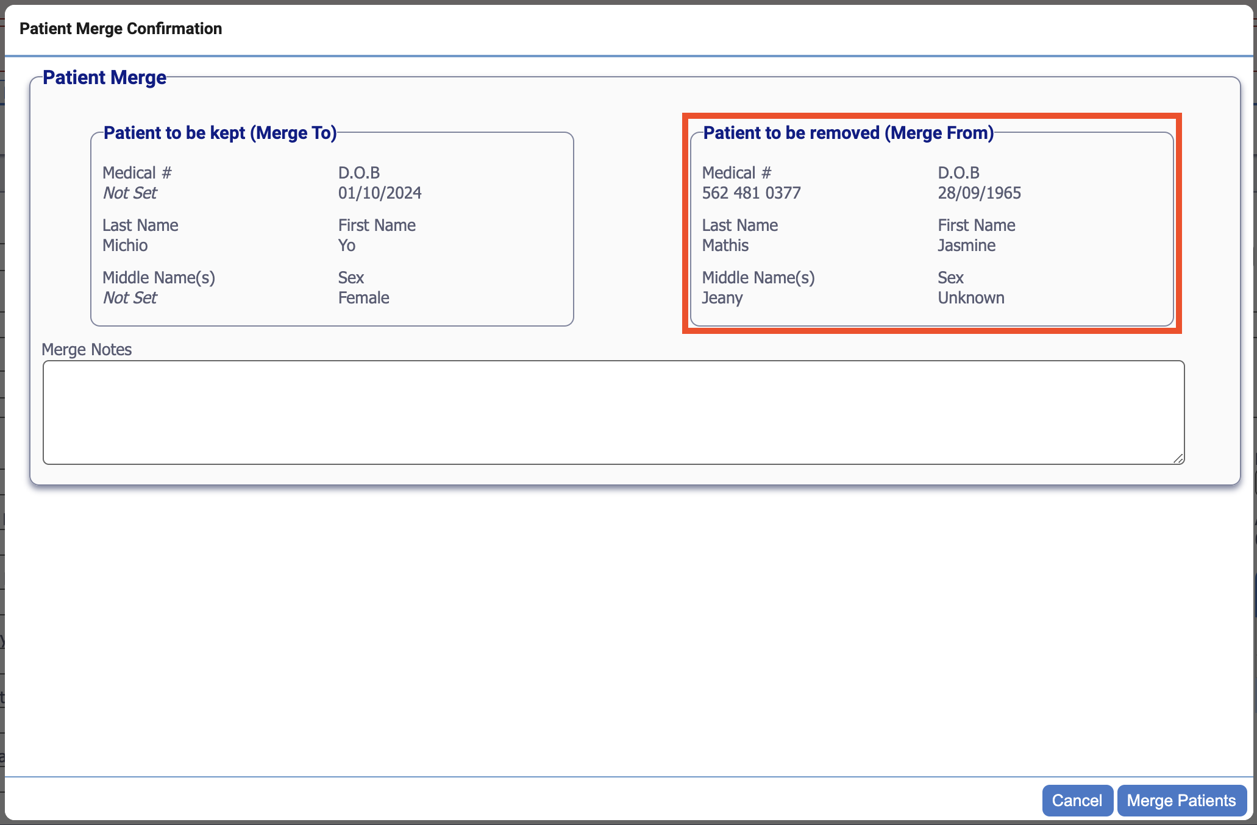Click the Merge Notes label

pos(87,349)
